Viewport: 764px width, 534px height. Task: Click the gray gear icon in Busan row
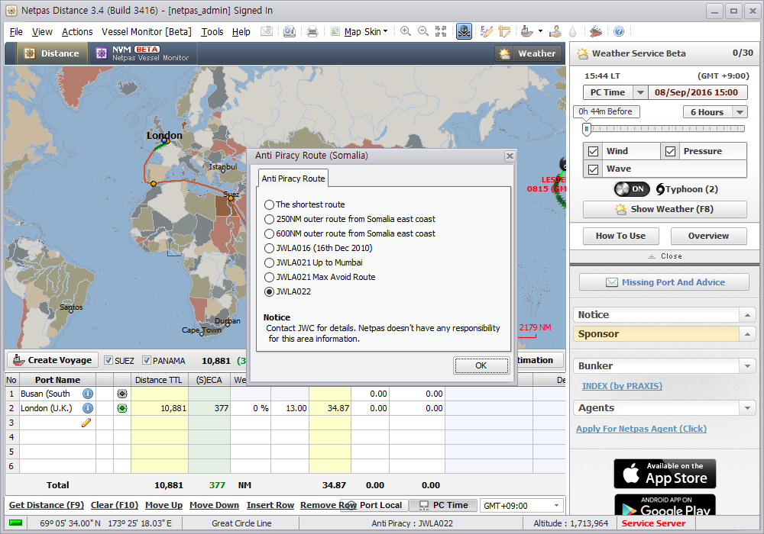coord(122,394)
